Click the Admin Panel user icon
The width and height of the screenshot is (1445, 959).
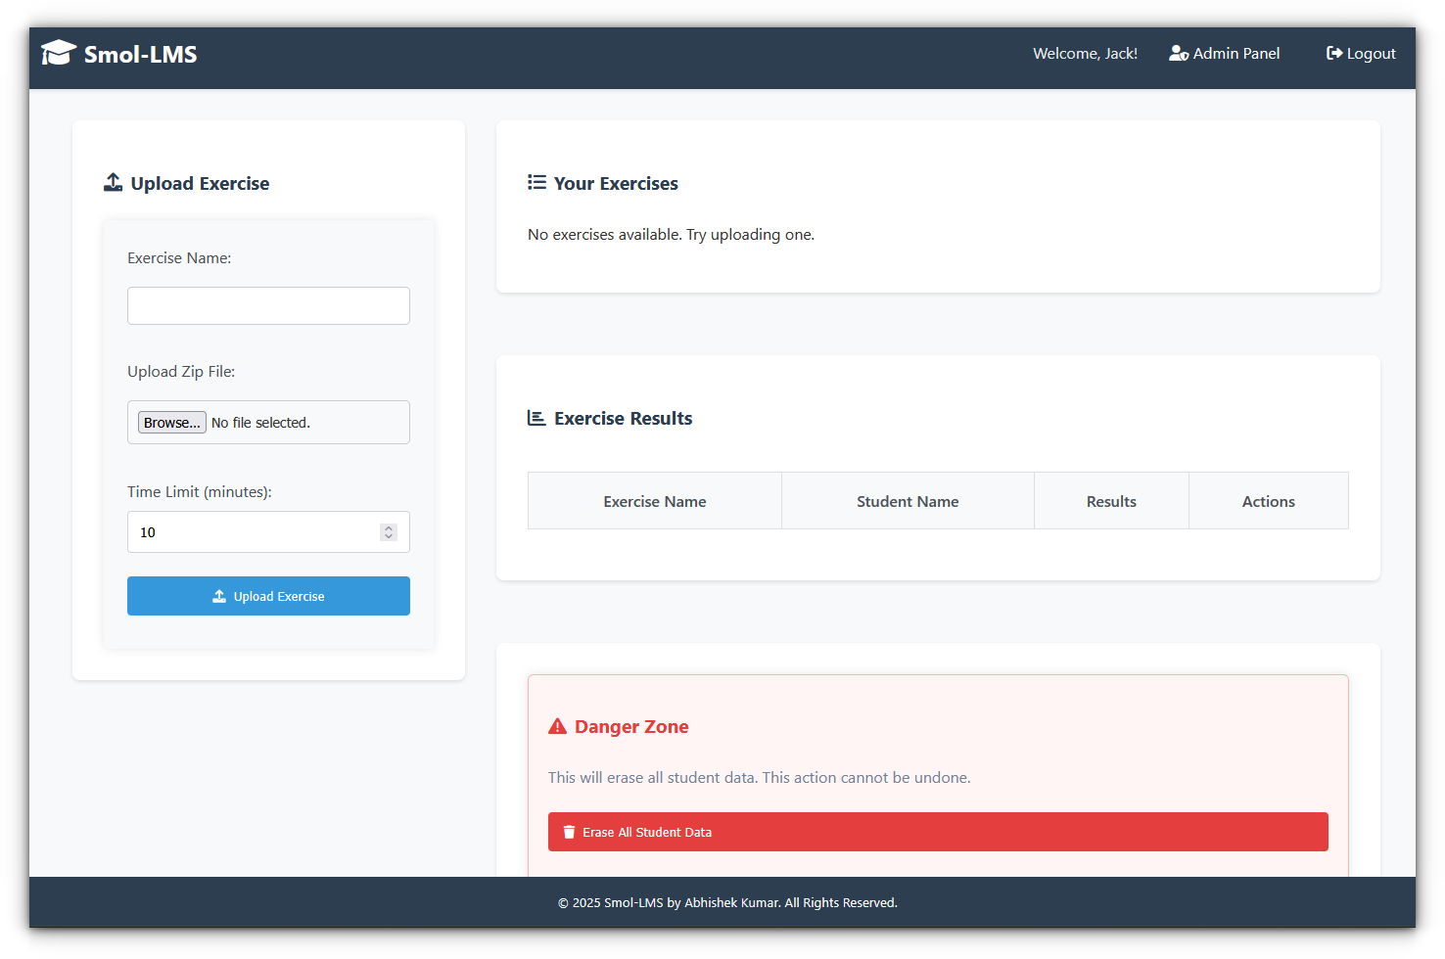(x=1178, y=54)
